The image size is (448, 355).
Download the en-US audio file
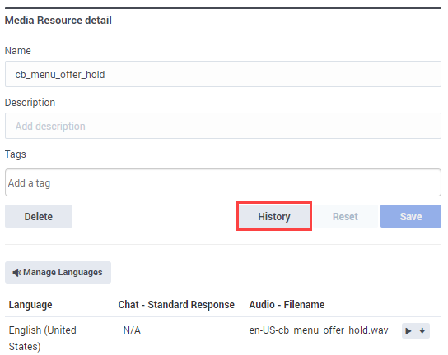pos(422,331)
